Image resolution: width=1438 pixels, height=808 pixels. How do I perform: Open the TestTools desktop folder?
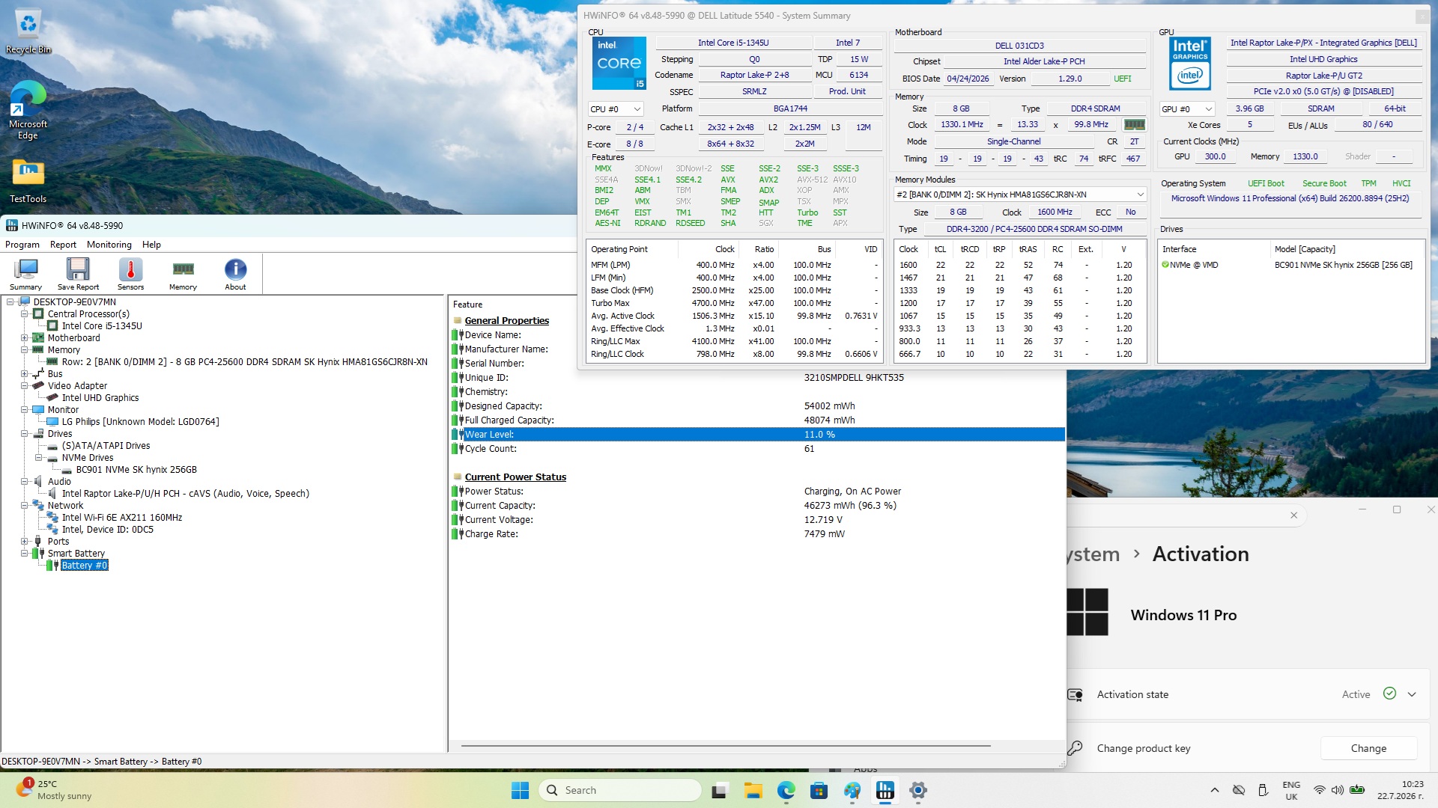28,181
